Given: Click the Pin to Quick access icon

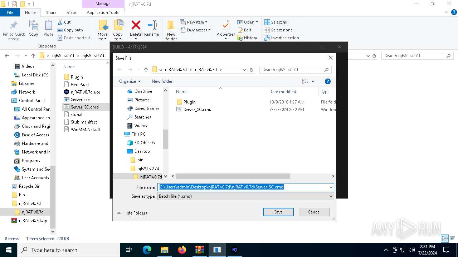Looking at the screenshot, I should tap(14, 26).
